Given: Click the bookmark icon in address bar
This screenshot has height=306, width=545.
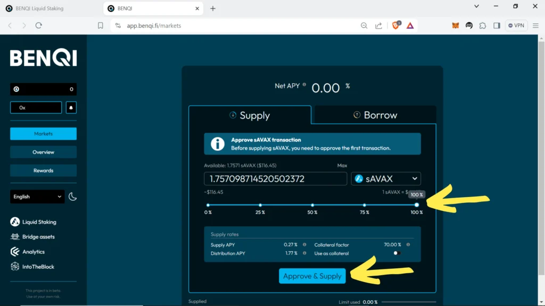Looking at the screenshot, I should [101, 25].
